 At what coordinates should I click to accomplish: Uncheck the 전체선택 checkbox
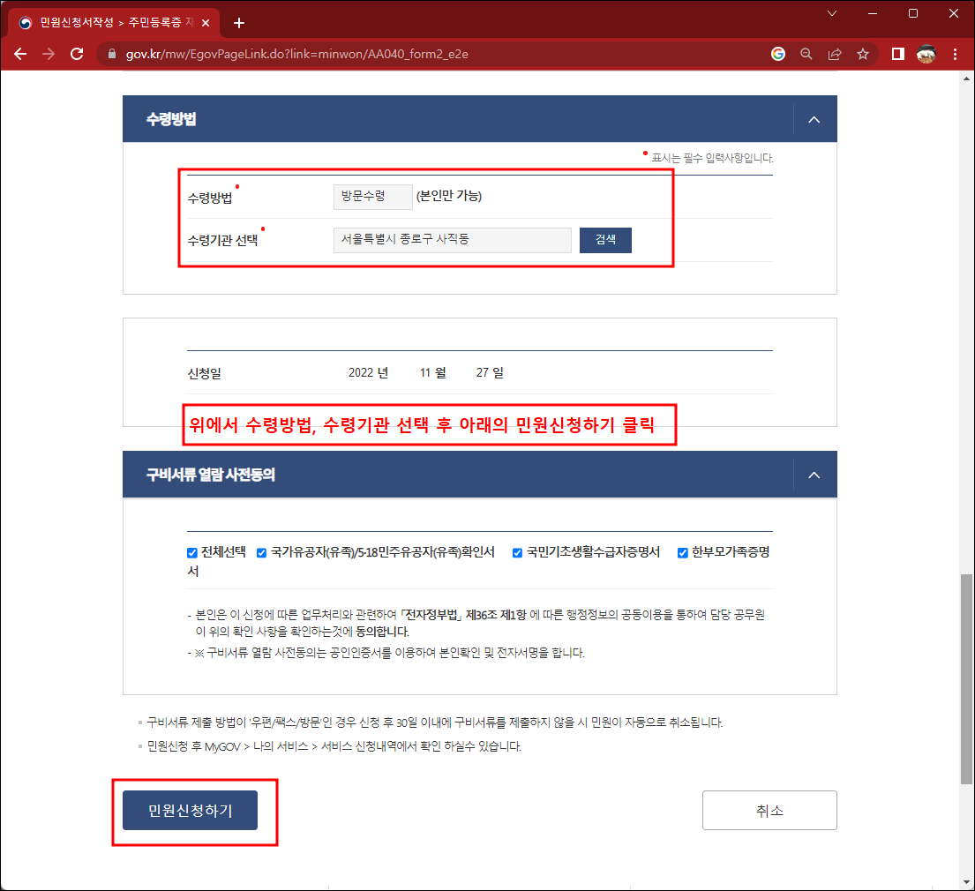coord(191,553)
